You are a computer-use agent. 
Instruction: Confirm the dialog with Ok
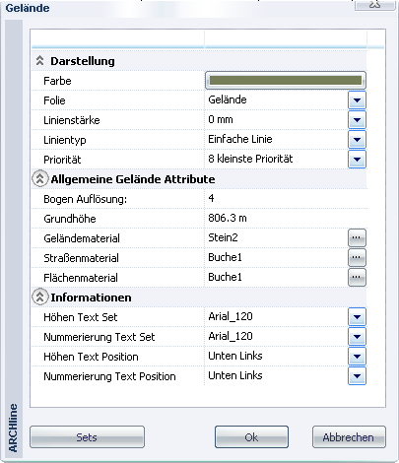pos(251,437)
